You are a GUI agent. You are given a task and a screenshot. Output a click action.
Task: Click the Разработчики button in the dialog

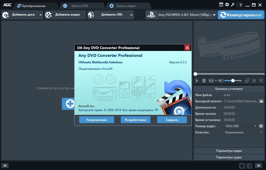tap(135, 120)
